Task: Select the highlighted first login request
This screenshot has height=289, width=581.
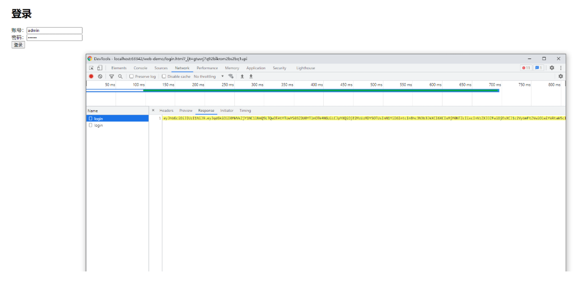Action: coord(118,119)
